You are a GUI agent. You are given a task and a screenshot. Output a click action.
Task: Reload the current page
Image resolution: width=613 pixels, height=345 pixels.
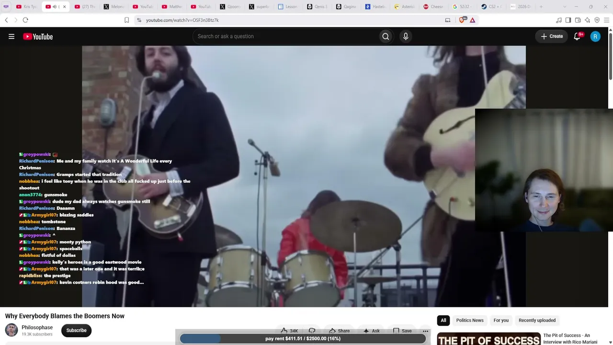pyautogui.click(x=25, y=20)
